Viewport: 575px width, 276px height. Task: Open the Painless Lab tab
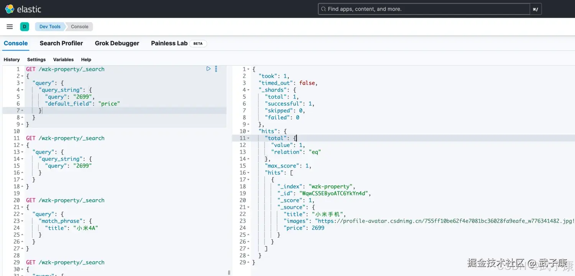pos(169,43)
